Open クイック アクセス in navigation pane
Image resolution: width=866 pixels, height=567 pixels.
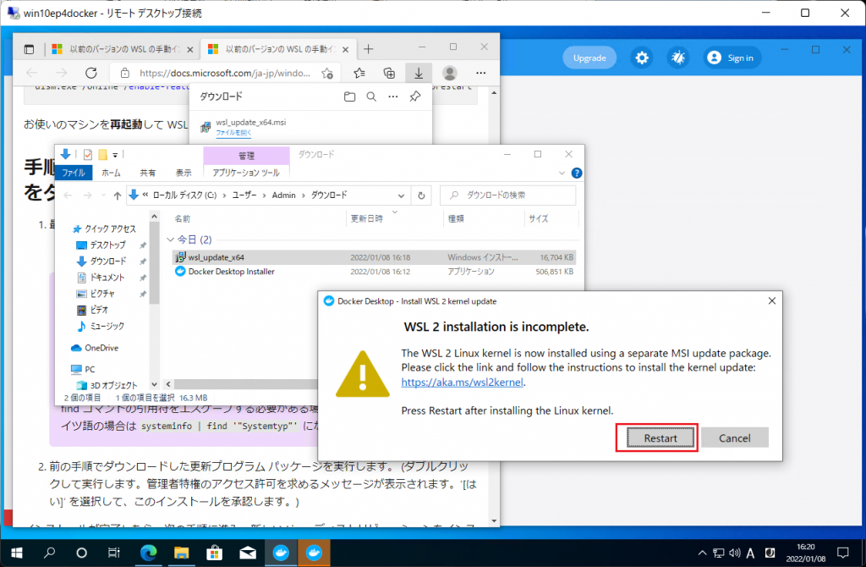tap(105, 228)
